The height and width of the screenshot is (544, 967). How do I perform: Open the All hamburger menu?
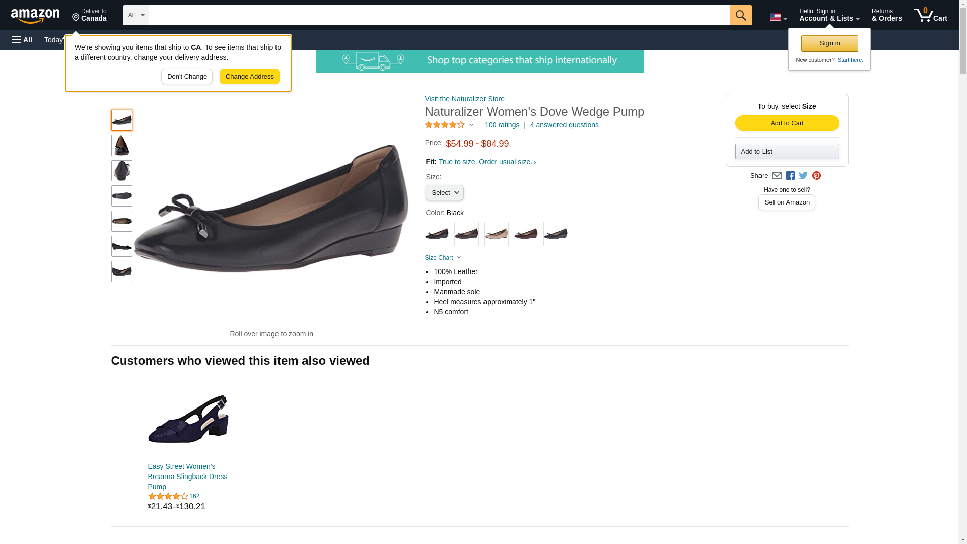point(22,40)
